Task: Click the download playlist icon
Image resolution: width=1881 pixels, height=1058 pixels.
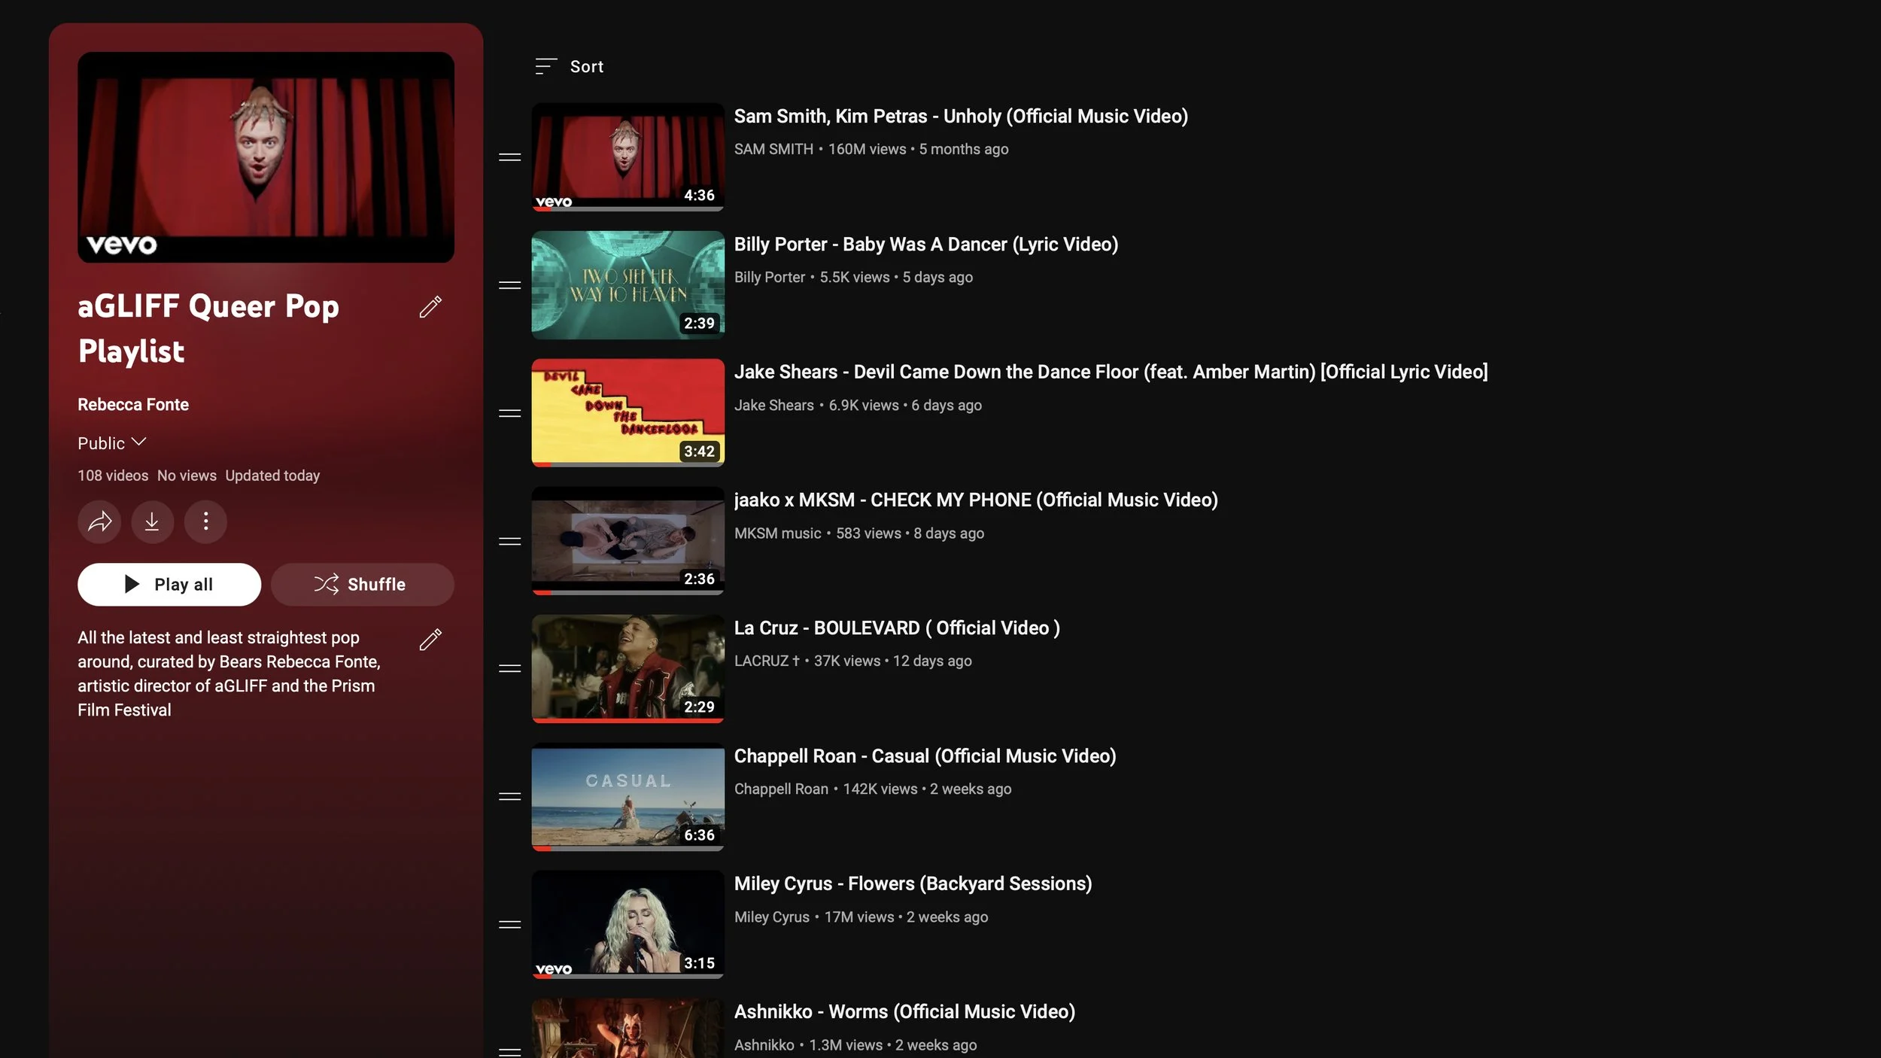Action: (152, 521)
